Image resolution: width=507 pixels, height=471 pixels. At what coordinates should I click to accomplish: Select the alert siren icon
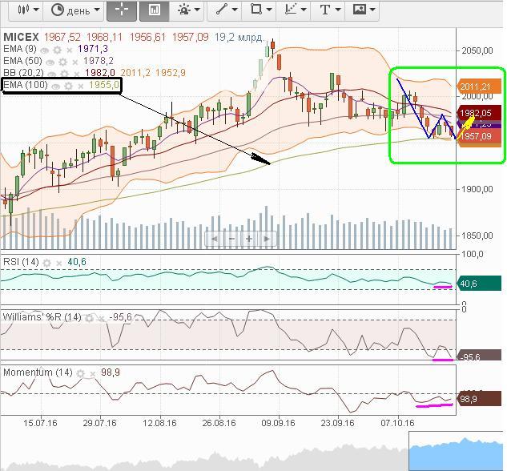tap(184, 10)
